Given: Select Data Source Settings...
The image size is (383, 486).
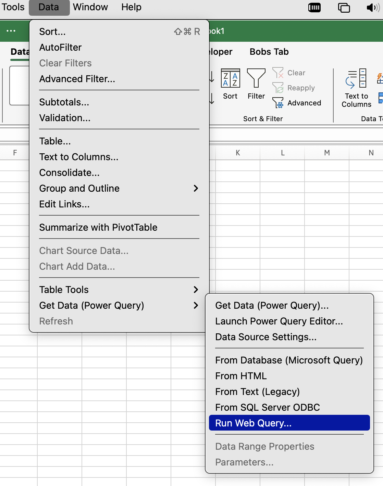Looking at the screenshot, I should [x=289, y=337].
